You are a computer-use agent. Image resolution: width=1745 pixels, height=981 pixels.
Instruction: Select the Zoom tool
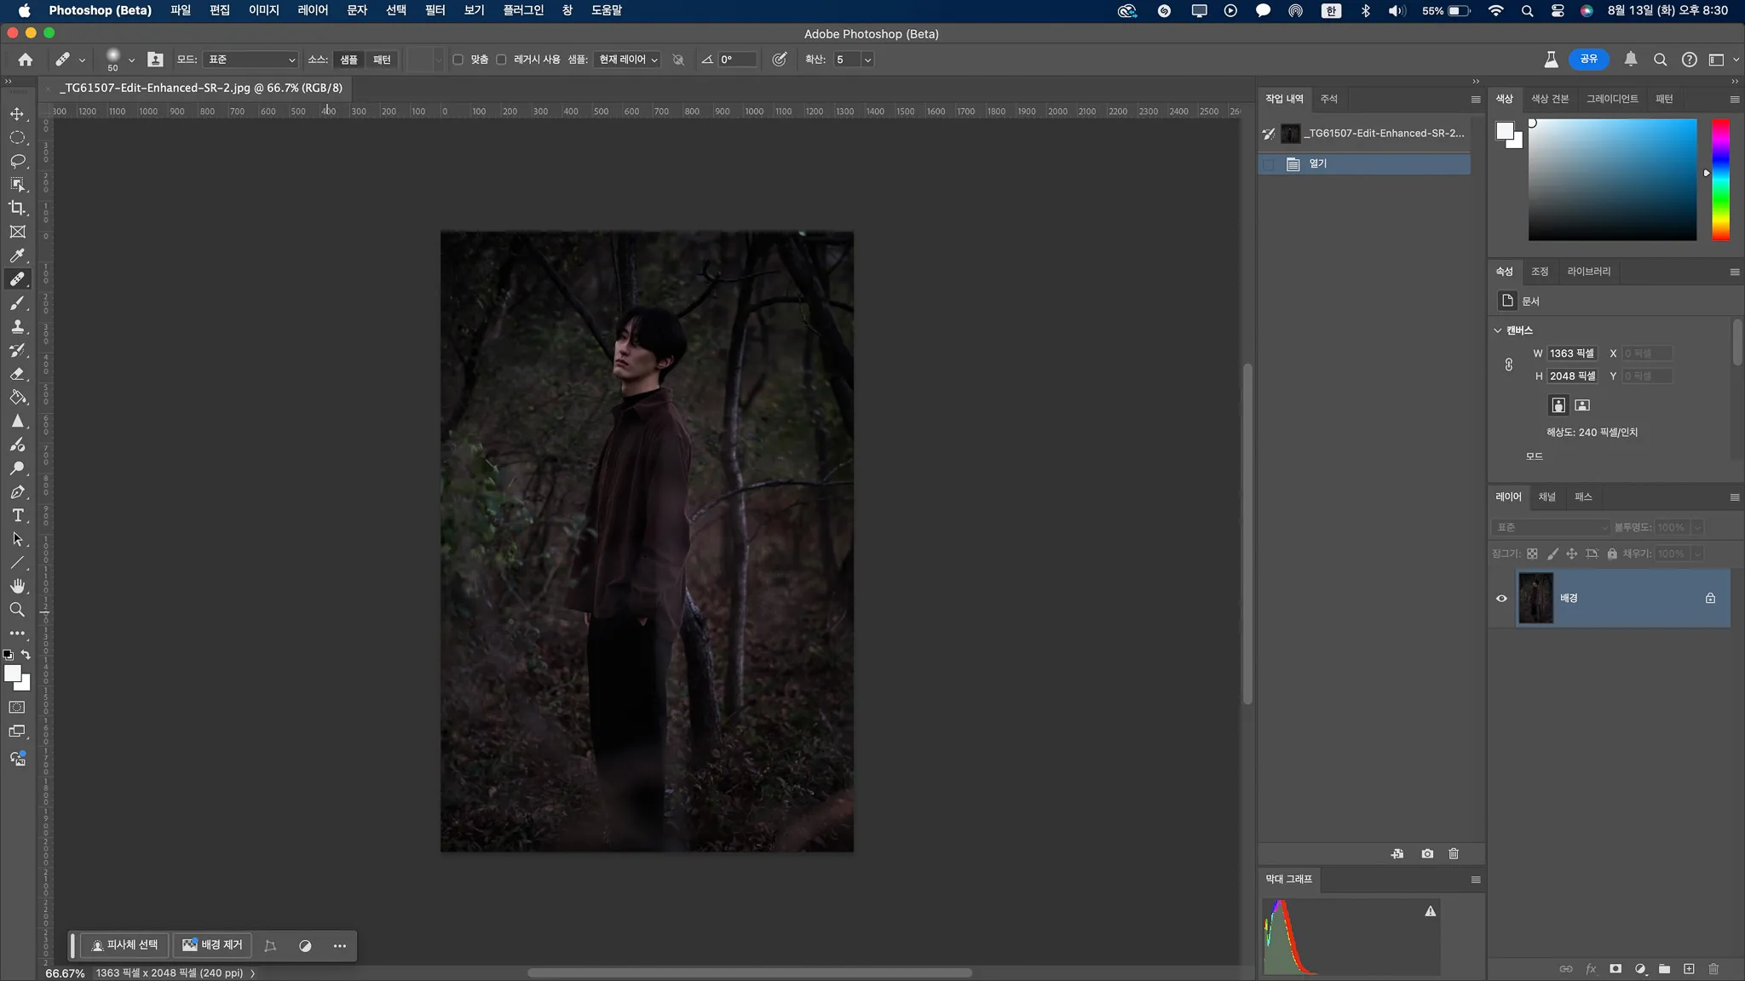pyautogui.click(x=17, y=610)
